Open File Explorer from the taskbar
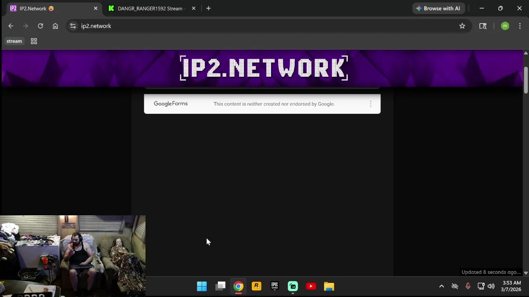 pyautogui.click(x=329, y=286)
